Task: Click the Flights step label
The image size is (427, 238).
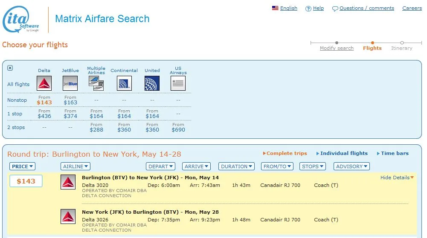Action: [372, 48]
